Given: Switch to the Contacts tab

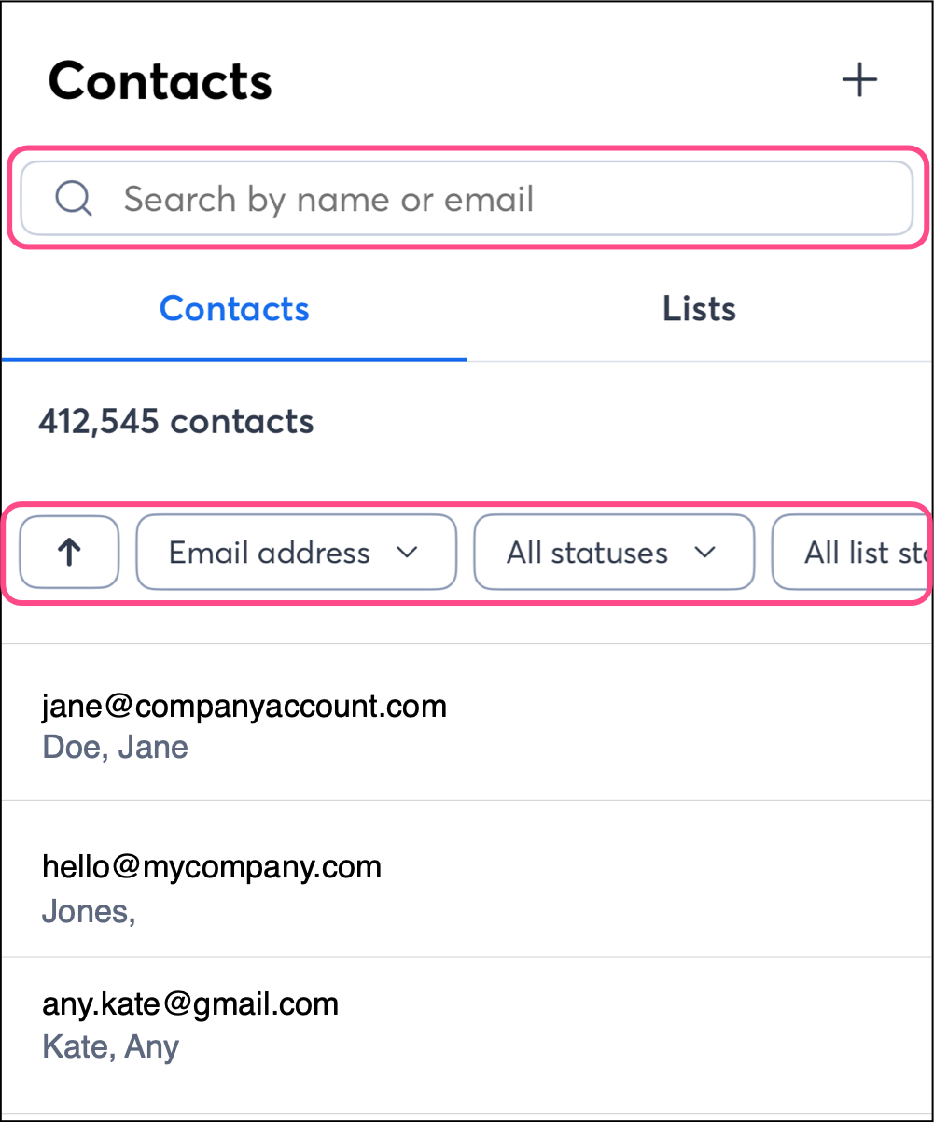Looking at the screenshot, I should tap(234, 309).
